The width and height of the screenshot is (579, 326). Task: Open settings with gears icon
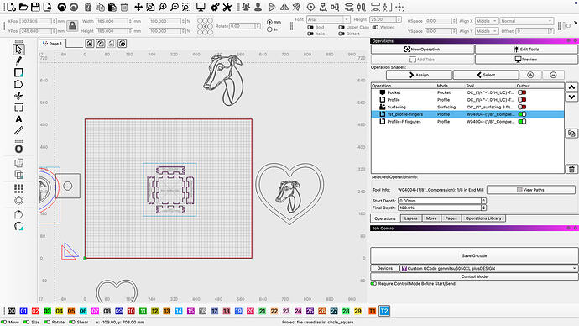pyautogui.click(x=215, y=7)
